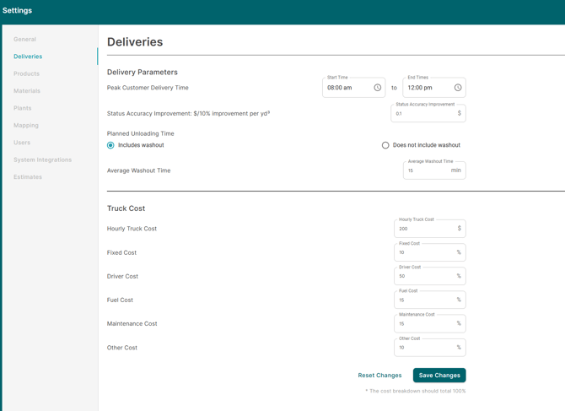This screenshot has height=411, width=565.
Task: Click the Save Changes button
Action: [439, 376]
